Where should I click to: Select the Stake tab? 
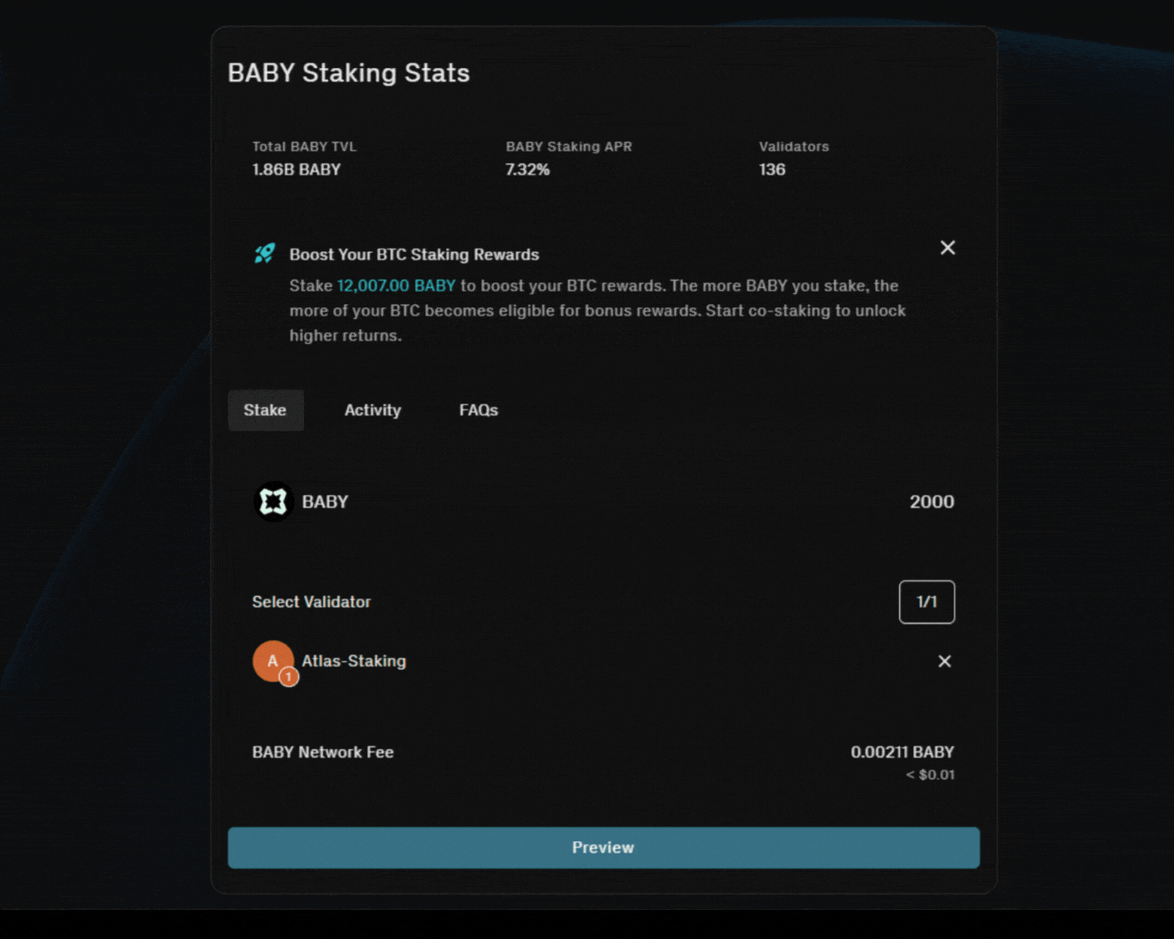265,409
